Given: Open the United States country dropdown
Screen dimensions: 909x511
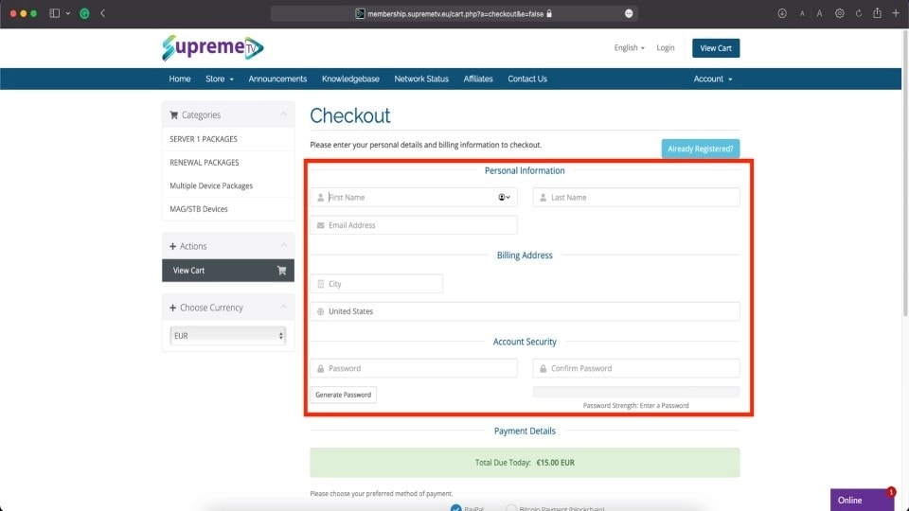Looking at the screenshot, I should pos(525,311).
